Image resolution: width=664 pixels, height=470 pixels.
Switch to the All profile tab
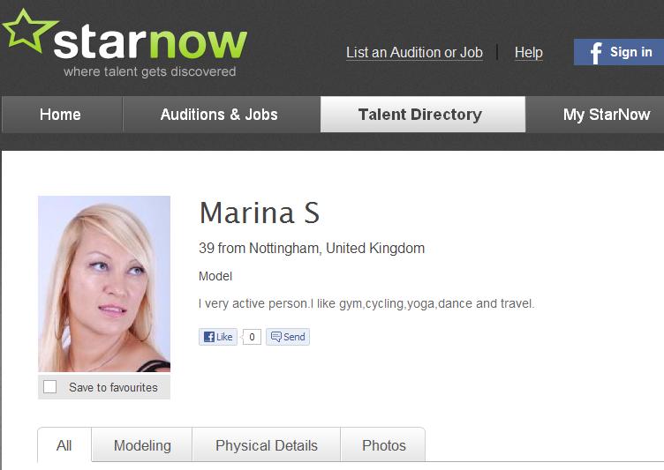coord(64,445)
